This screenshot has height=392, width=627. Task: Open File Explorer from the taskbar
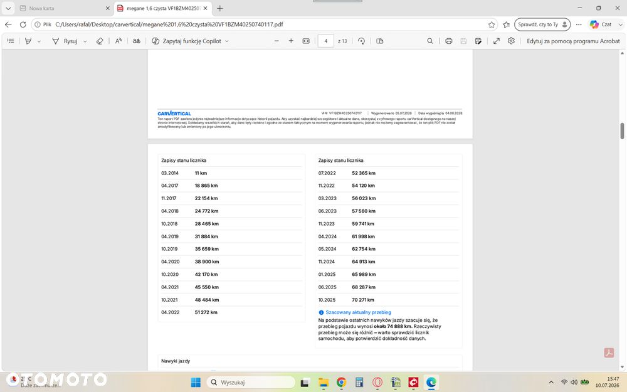[x=323, y=383]
